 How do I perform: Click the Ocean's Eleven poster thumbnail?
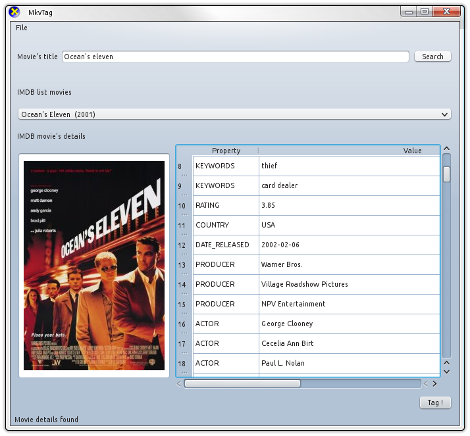coord(94,266)
